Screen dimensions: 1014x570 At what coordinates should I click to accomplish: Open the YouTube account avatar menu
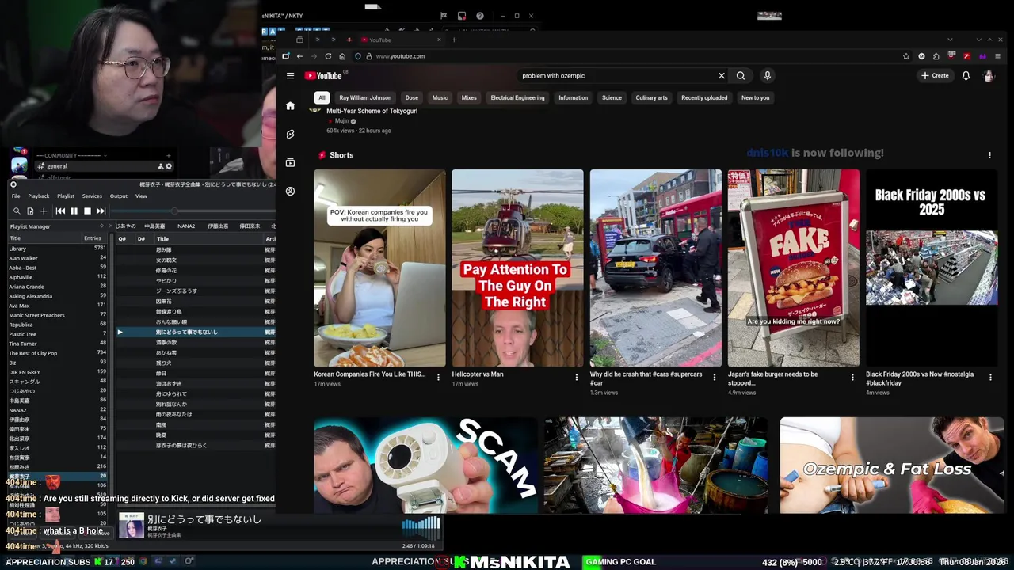[989, 76]
